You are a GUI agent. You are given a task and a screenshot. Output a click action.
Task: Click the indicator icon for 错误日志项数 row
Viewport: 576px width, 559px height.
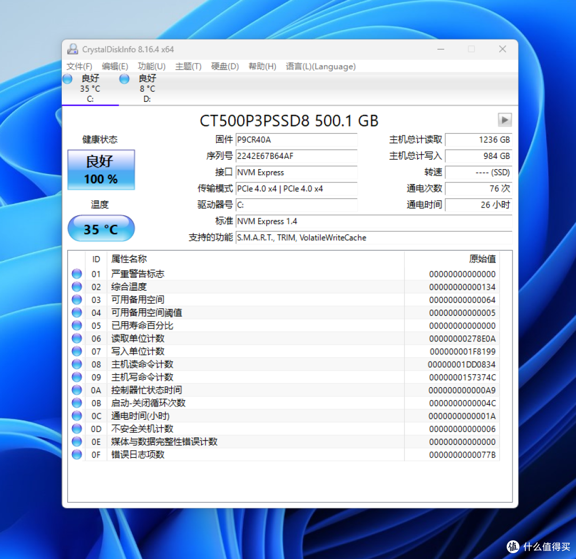(76, 454)
